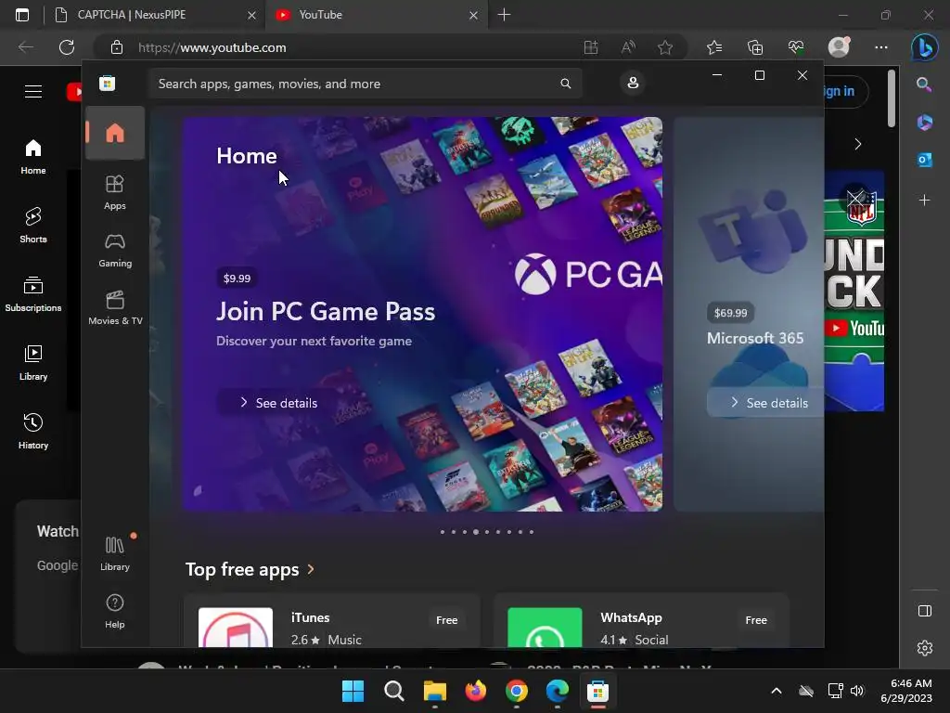Open YouTube History in sidebar
Screen dimensions: 950x713
[33, 431]
